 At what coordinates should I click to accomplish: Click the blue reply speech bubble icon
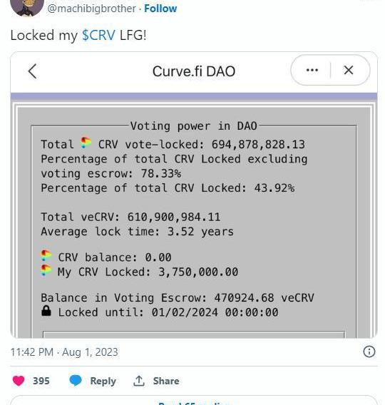(76, 381)
